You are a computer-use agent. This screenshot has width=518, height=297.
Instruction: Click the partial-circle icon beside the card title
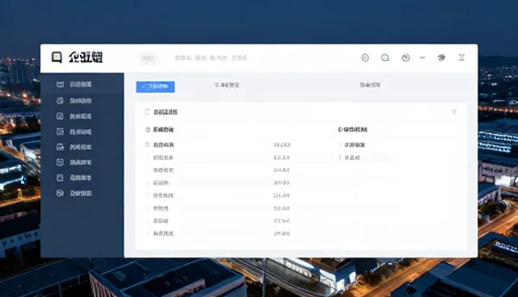pos(147,112)
